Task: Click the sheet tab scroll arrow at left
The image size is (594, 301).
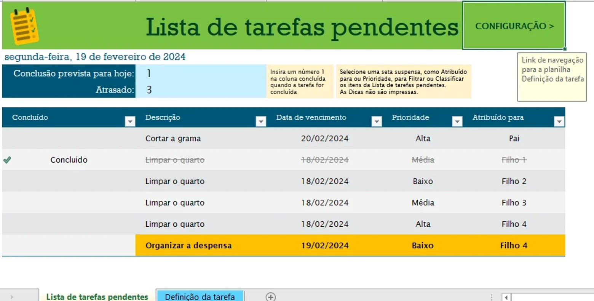Action: [x=12, y=297]
